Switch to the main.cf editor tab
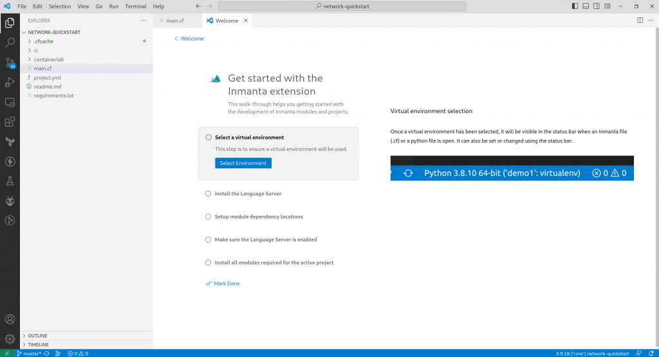The height and width of the screenshot is (357, 659). pos(178,21)
